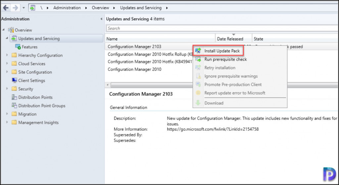Click the Updates and Servicing node icon

click(x=14, y=38)
